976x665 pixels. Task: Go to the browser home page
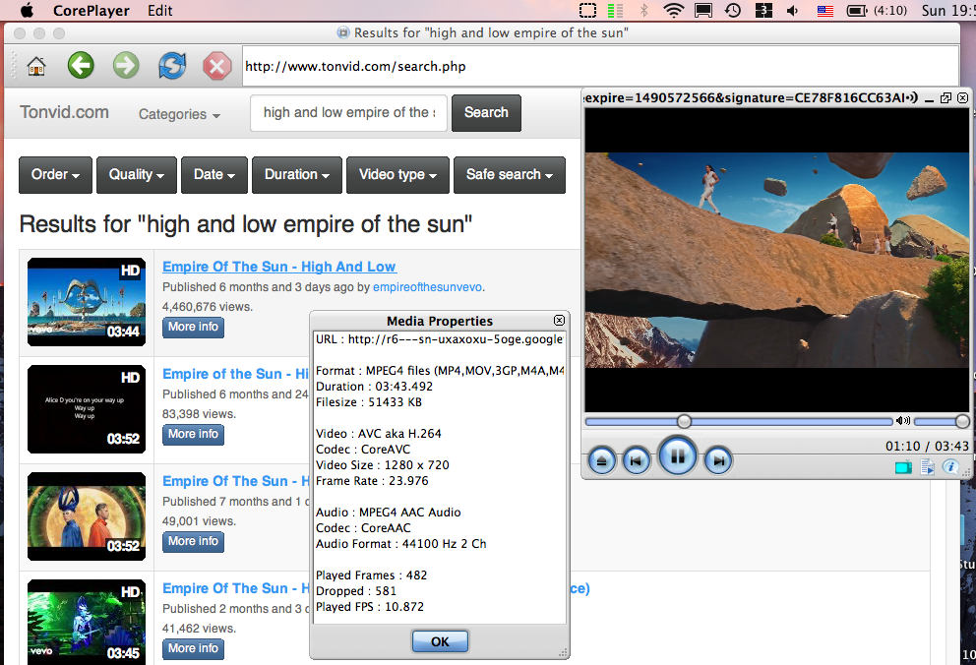tap(36, 65)
